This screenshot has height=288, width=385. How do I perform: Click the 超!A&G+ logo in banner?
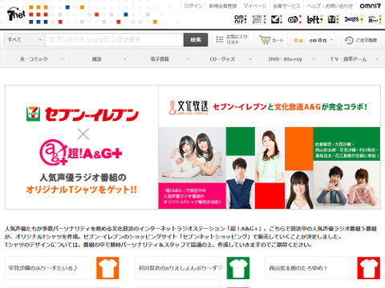coord(81,152)
